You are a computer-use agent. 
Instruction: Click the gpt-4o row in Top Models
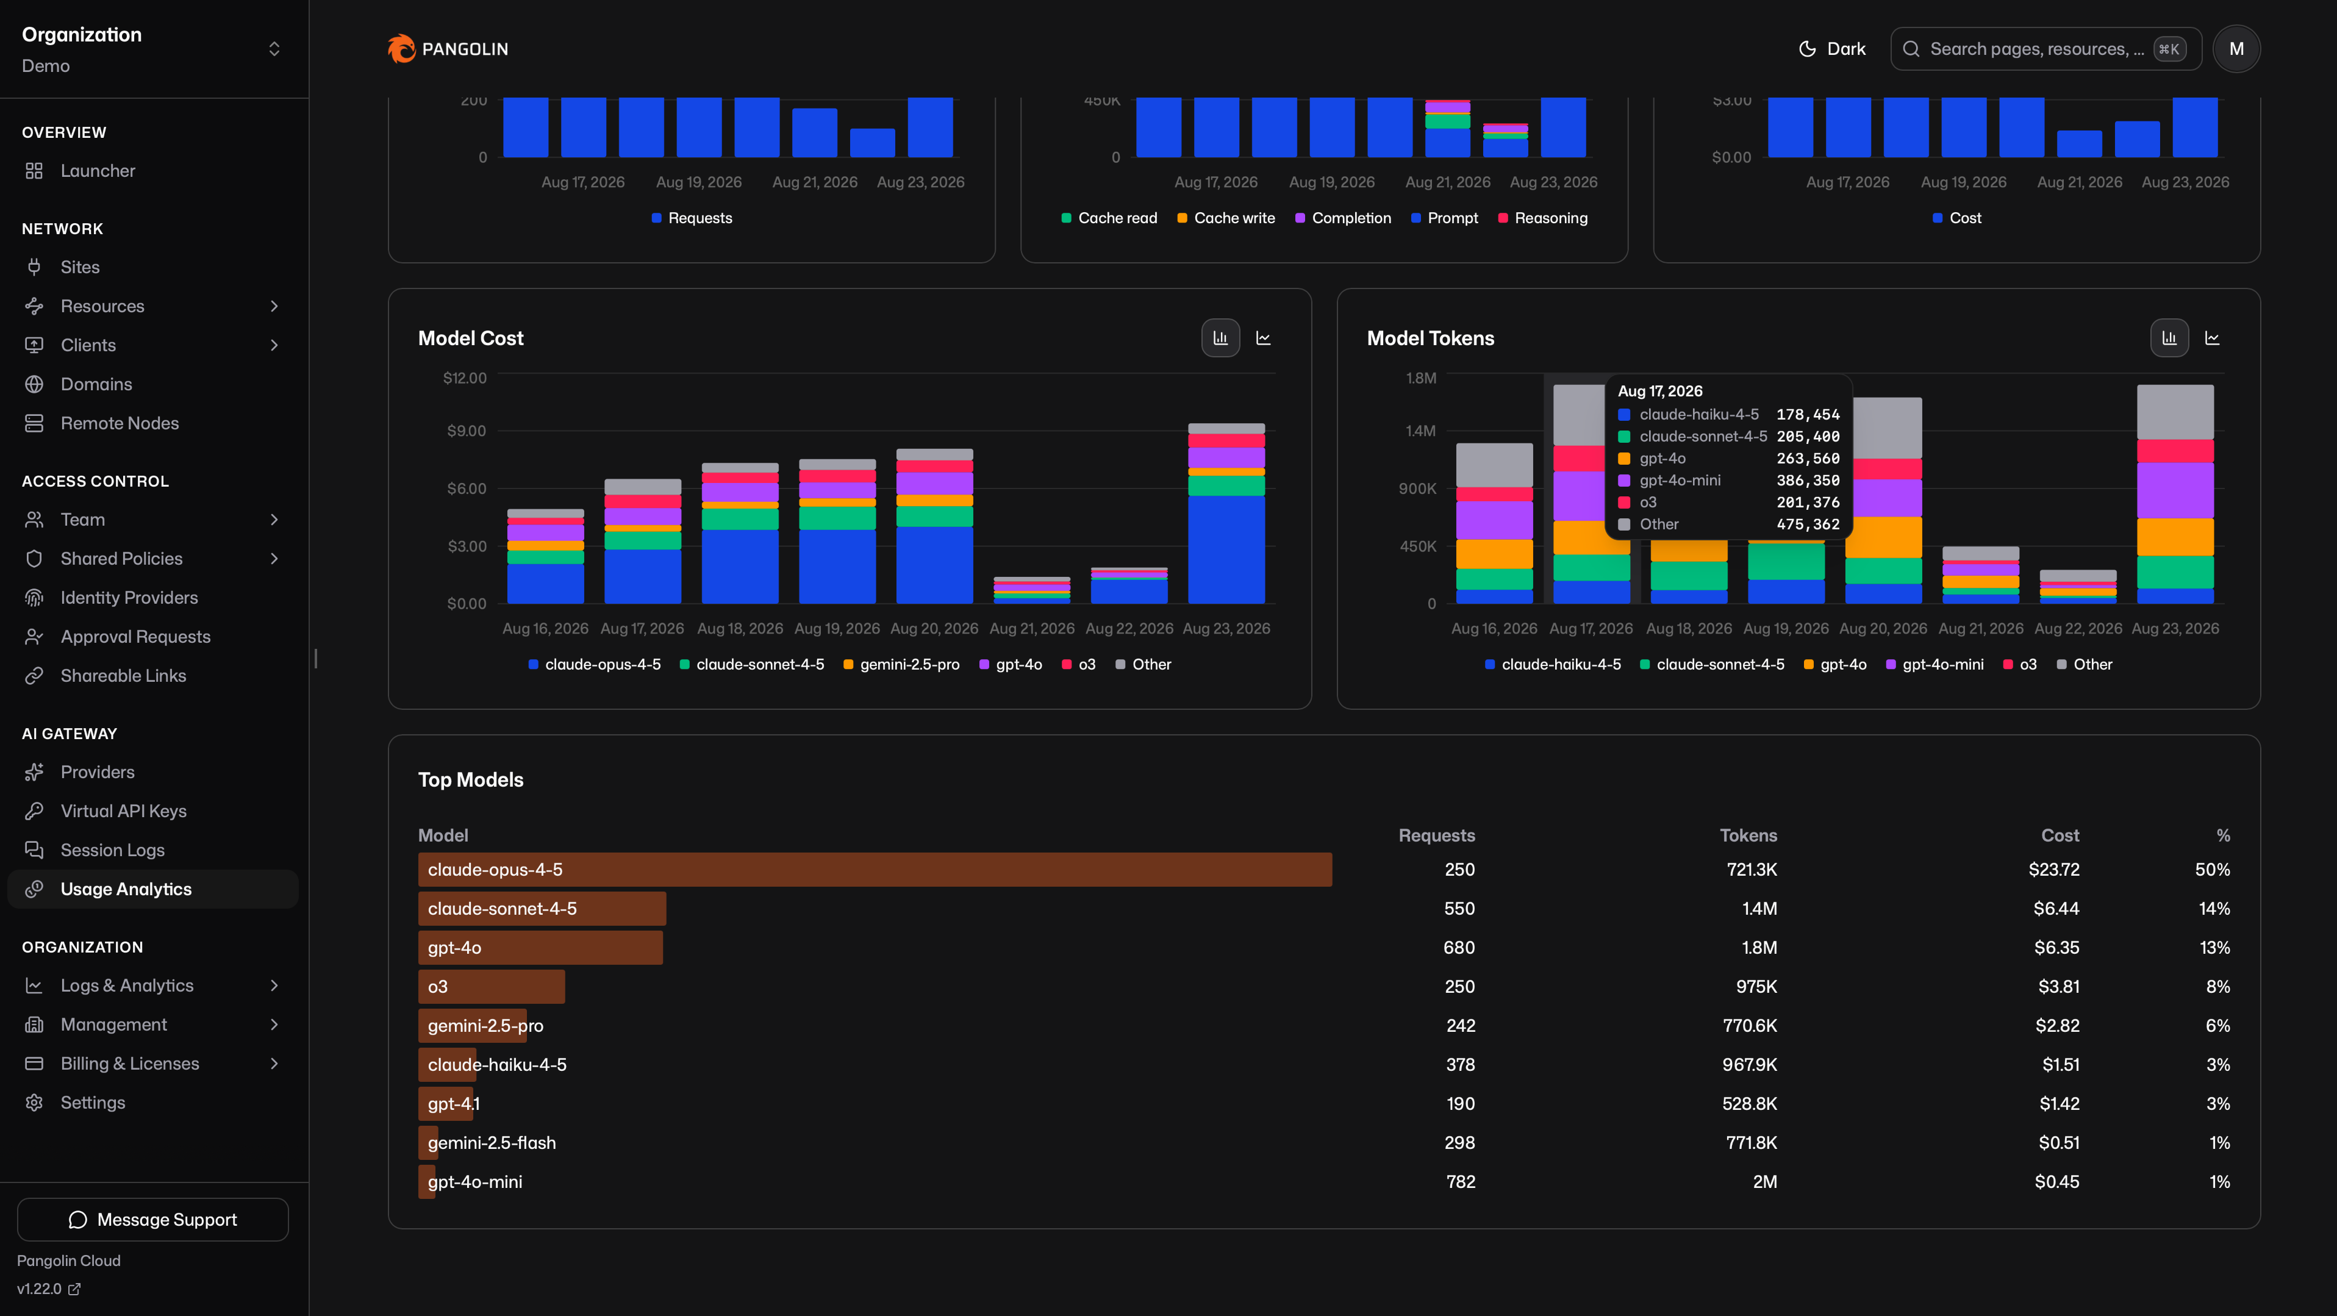click(x=1323, y=947)
